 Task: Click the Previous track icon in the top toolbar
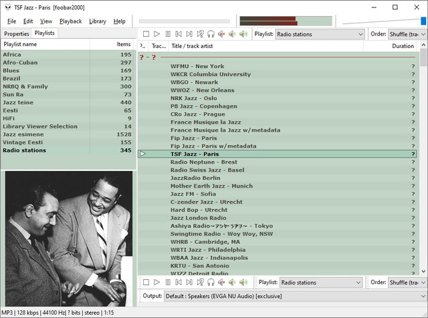pos(179,34)
